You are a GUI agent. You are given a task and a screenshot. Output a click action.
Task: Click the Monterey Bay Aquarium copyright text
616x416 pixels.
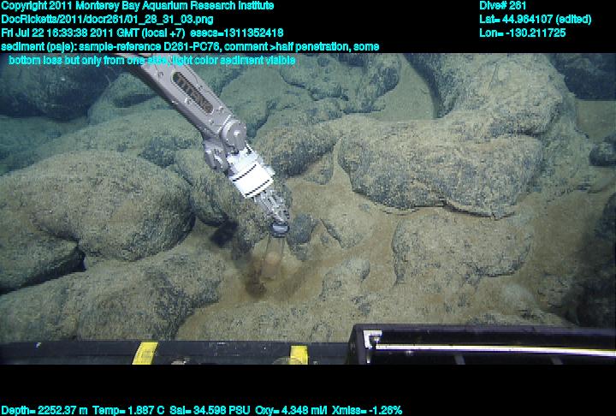pos(137,5)
